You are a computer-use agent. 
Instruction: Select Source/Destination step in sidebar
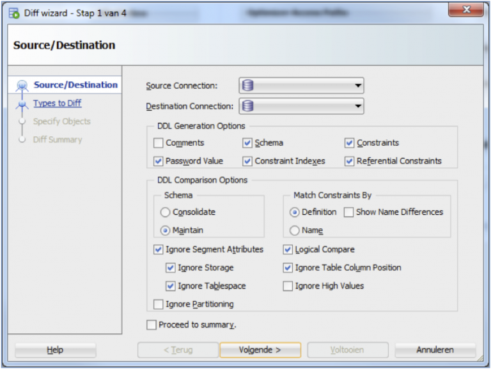[75, 85]
